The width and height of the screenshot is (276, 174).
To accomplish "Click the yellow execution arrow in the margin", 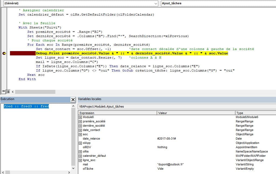I will (x=4, y=53).
